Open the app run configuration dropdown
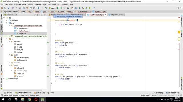Image resolution: width=183 pixels, height=102 pixels. pyautogui.click(x=53, y=8)
